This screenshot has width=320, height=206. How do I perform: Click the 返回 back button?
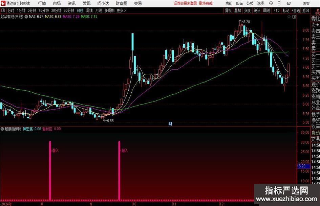pyautogui.click(x=305, y=10)
